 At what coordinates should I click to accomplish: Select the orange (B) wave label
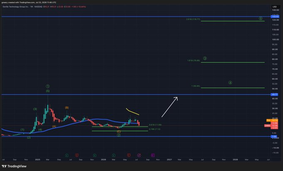(67, 108)
